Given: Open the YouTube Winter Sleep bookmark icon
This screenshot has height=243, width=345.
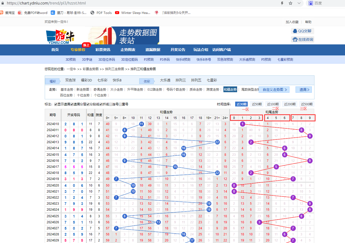Looking at the screenshot, I should tap(117, 13).
